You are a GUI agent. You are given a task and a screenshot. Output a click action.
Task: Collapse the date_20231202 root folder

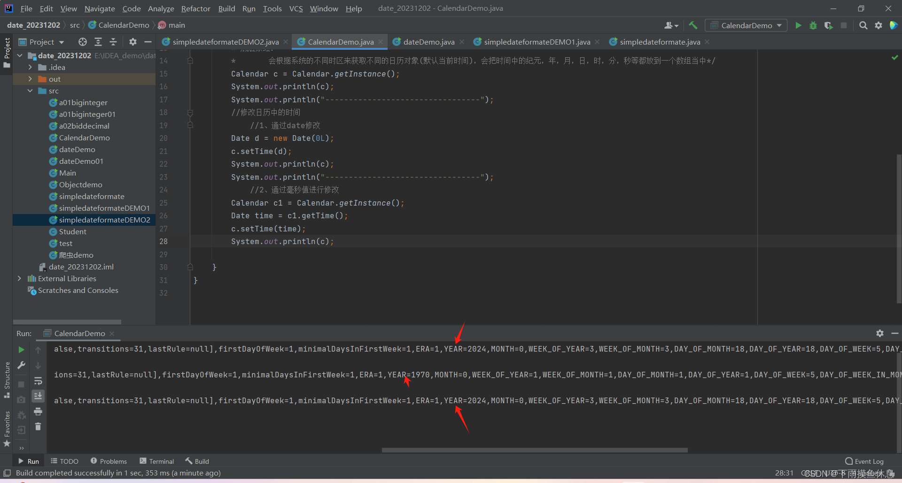coord(20,55)
